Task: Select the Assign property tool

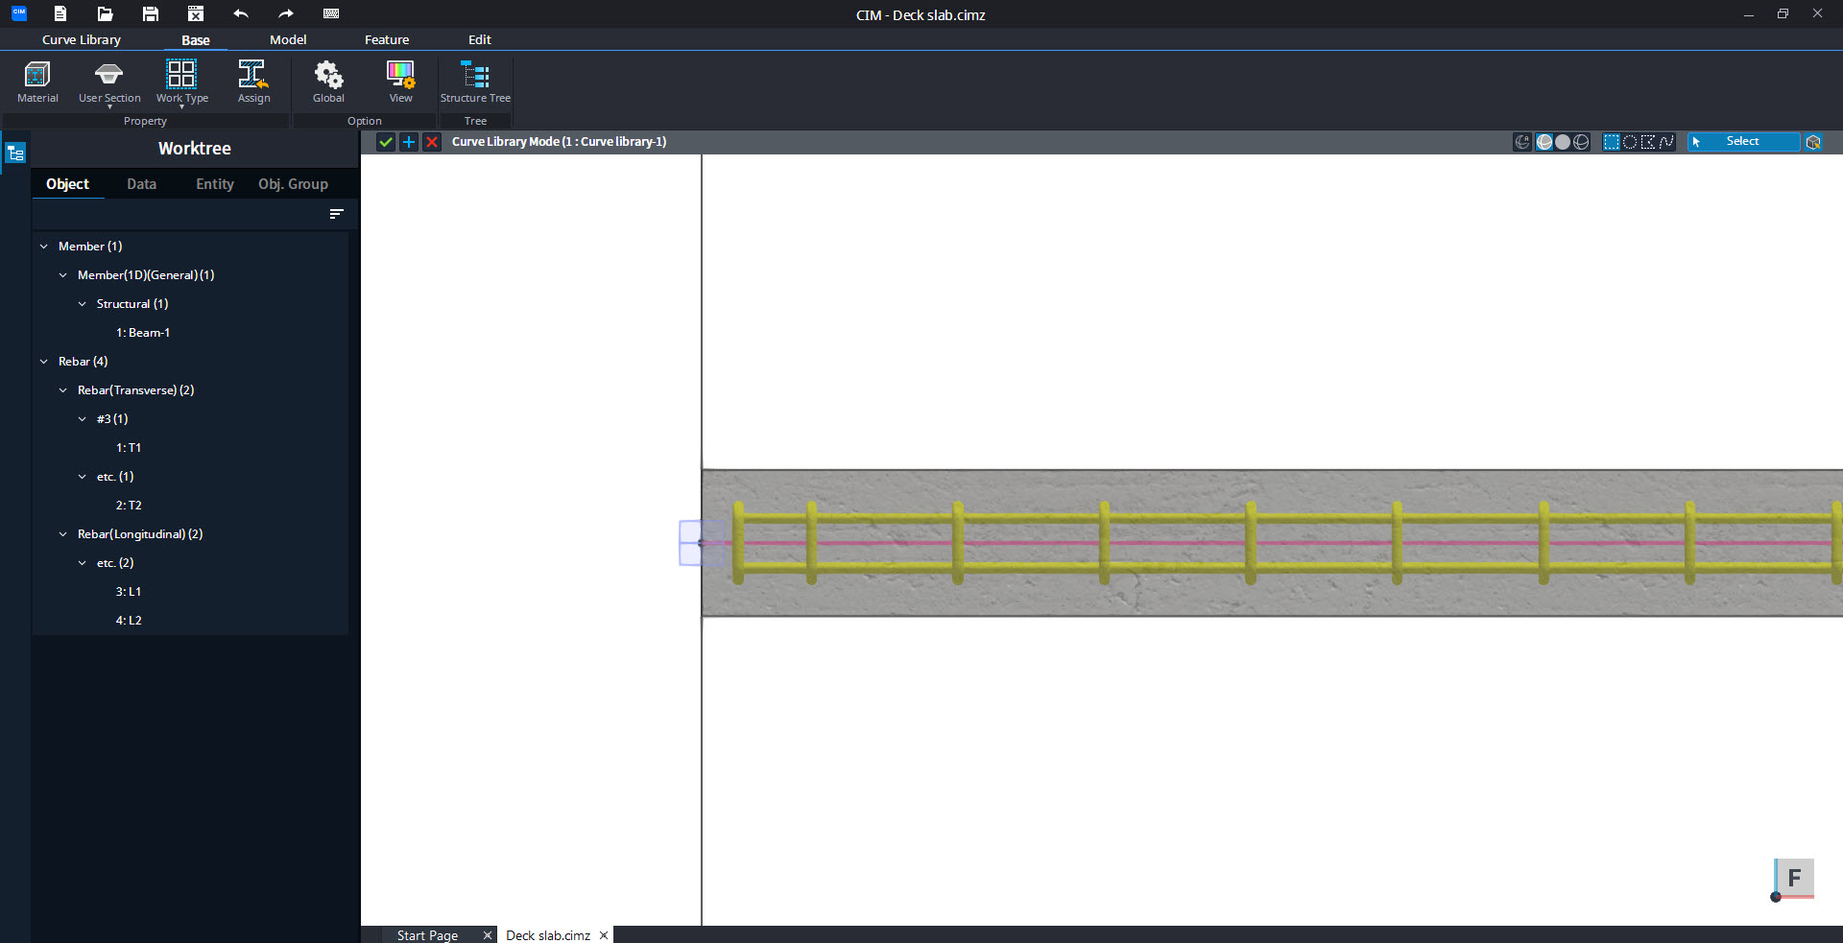Action: [x=253, y=82]
